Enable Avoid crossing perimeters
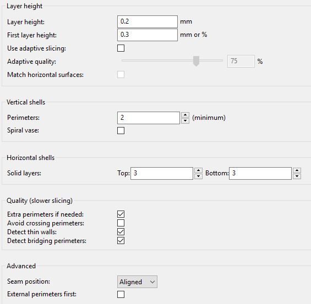 pos(121,223)
